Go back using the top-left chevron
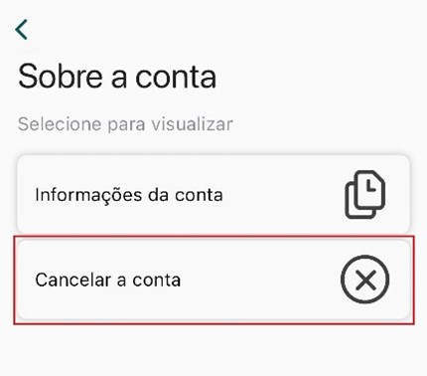The height and width of the screenshot is (376, 427). [x=21, y=30]
